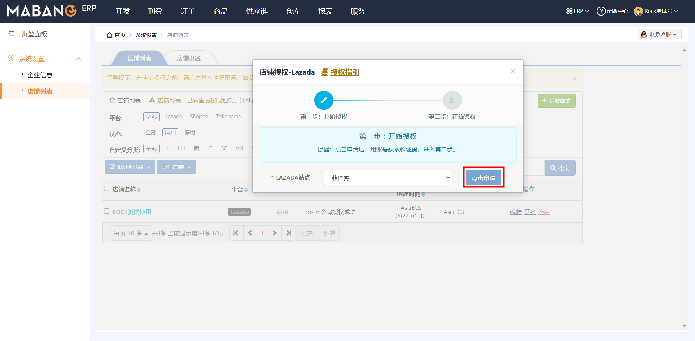
Task: Sort by 店铺名称 column arrows
Action: click(139, 190)
